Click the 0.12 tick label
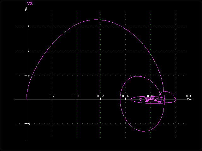The width and height of the screenshot is (202, 151). click(x=101, y=96)
